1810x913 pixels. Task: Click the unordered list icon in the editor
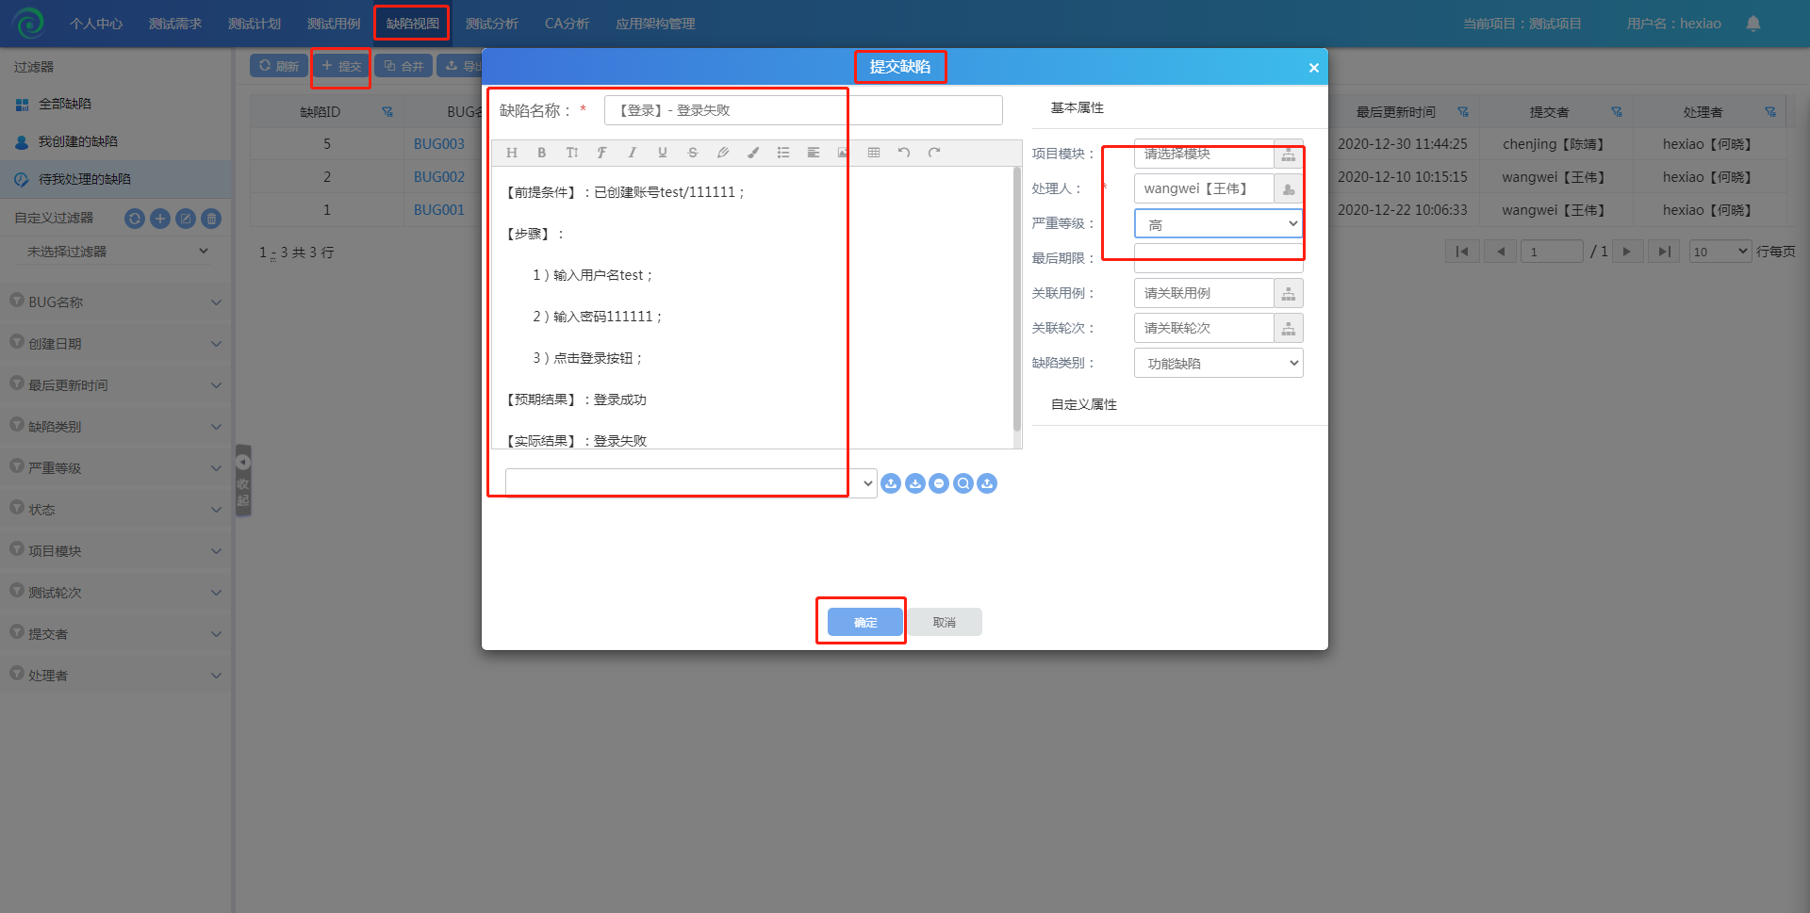782,153
